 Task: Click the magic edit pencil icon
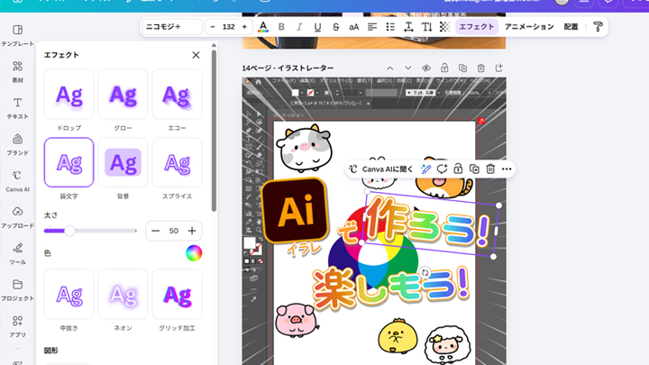pyautogui.click(x=425, y=169)
